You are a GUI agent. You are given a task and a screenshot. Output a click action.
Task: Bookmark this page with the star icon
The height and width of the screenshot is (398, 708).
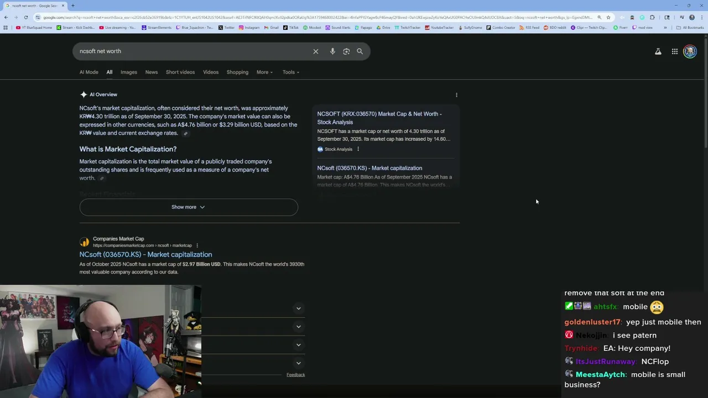[x=608, y=17]
